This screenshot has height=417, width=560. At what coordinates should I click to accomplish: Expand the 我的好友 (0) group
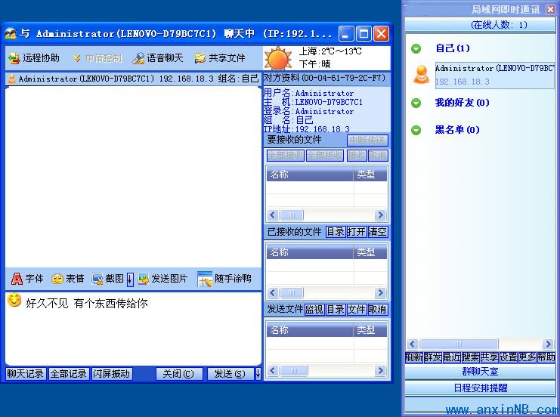pyautogui.click(x=416, y=103)
